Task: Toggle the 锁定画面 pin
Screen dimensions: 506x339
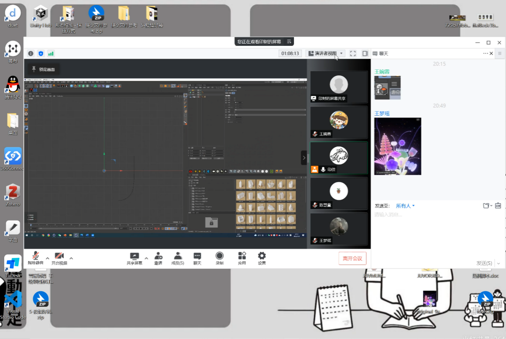Action: click(x=43, y=69)
